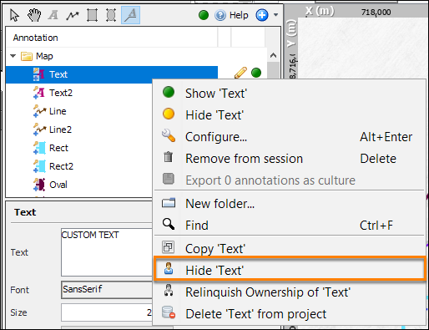Click the magnifier icon beside Find

pyautogui.click(x=169, y=224)
